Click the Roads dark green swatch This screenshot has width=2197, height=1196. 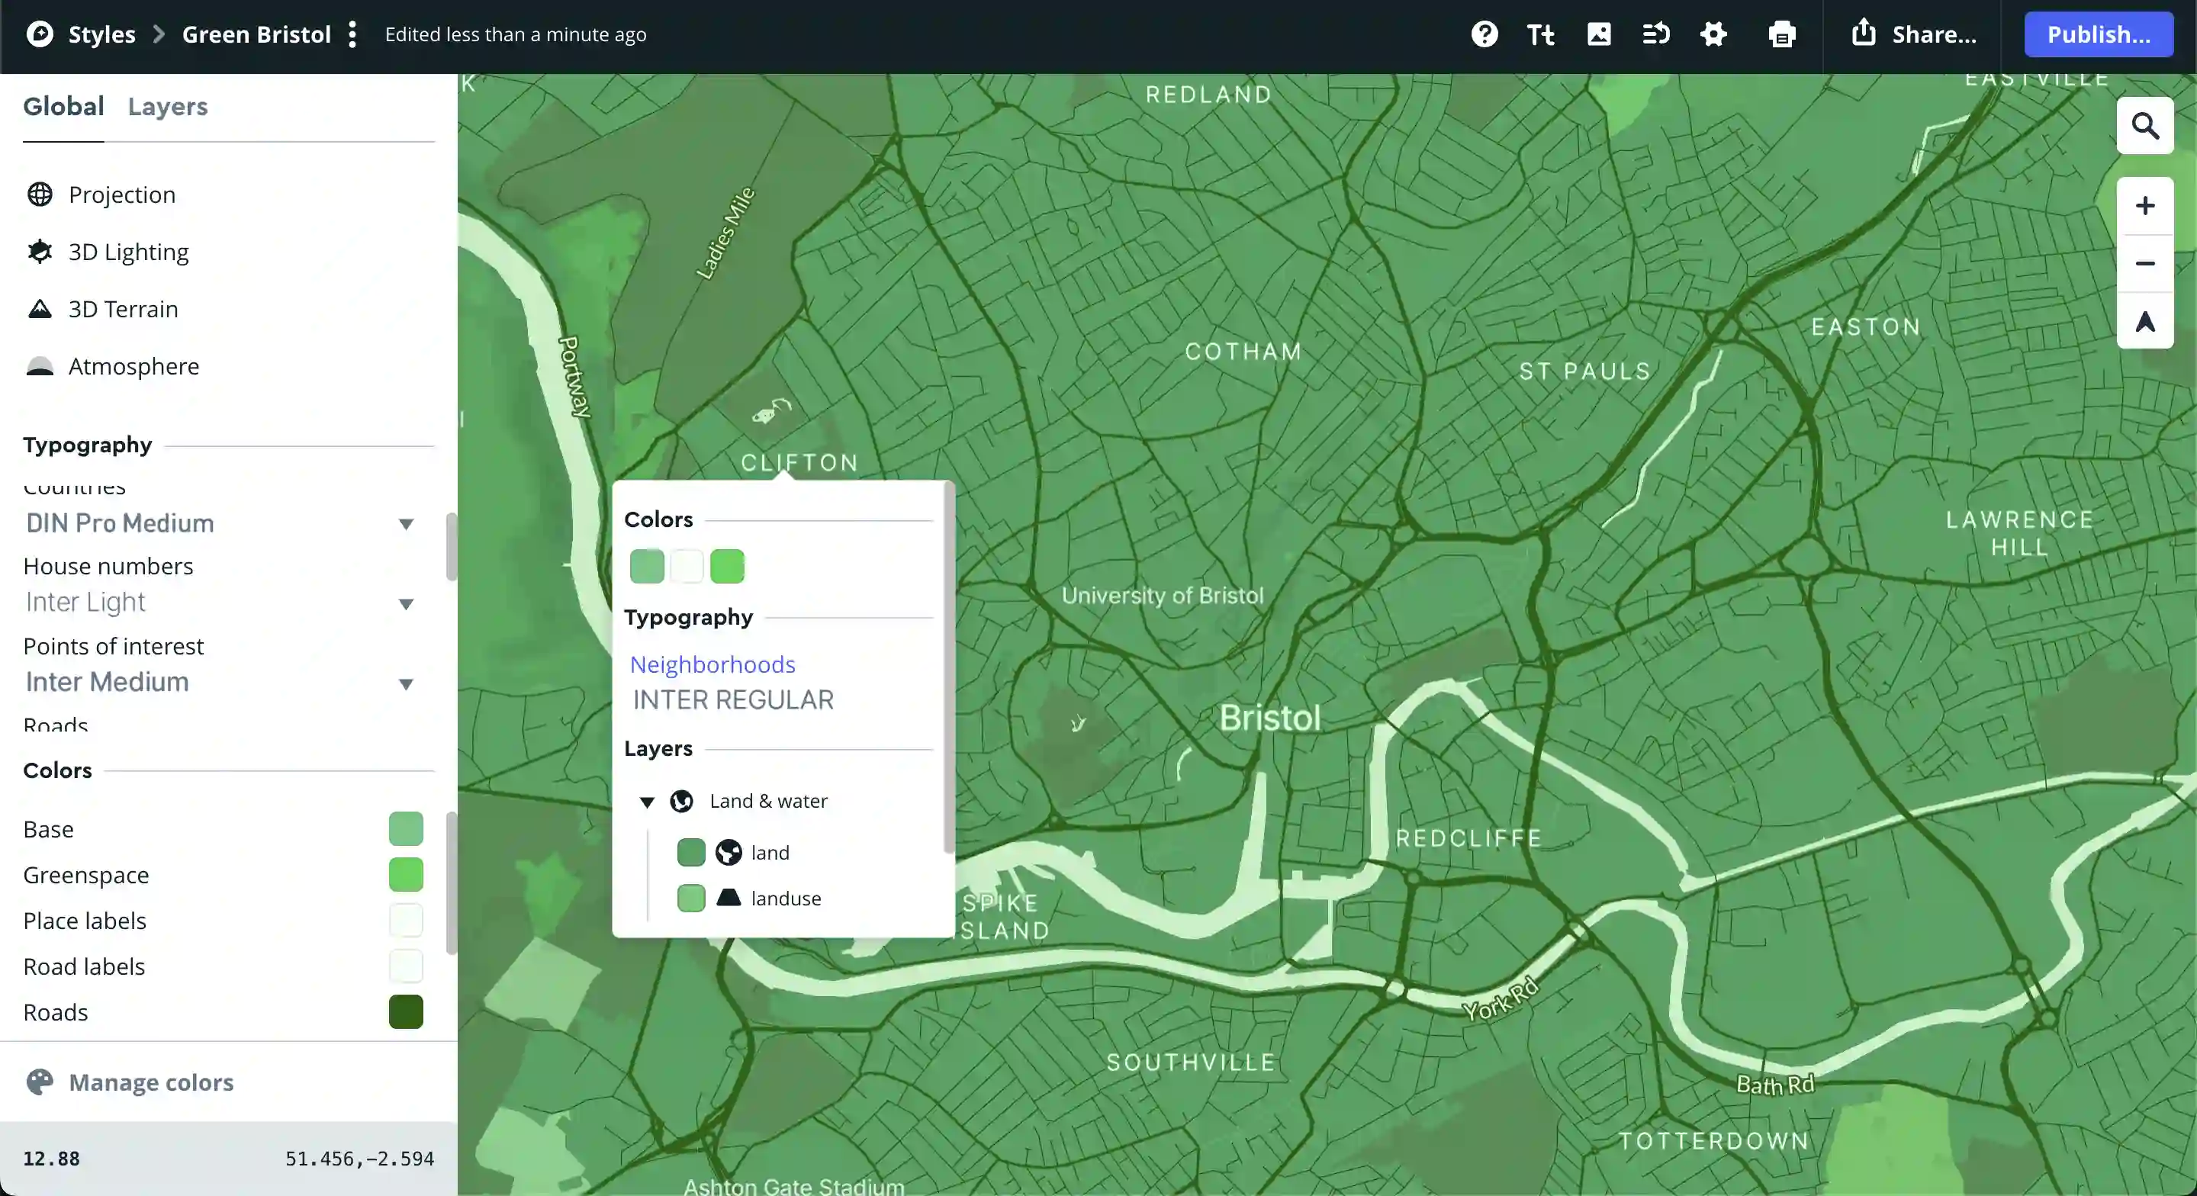[406, 1011]
